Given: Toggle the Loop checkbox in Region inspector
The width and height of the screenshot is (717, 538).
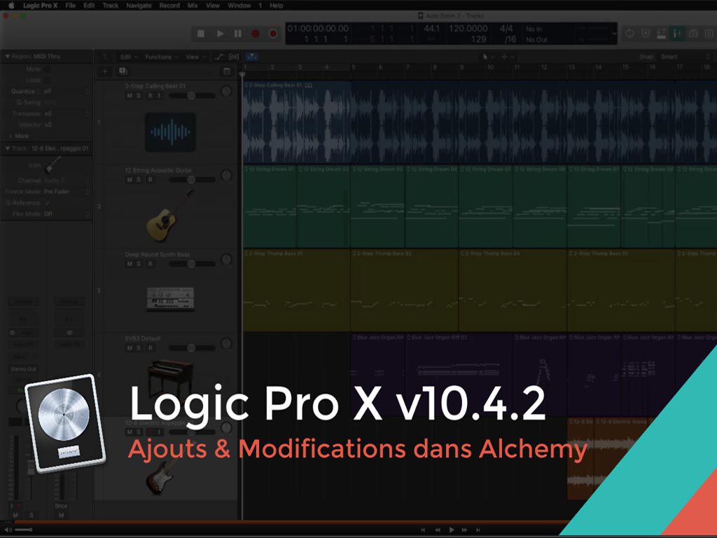Looking at the screenshot, I should pos(47,80).
